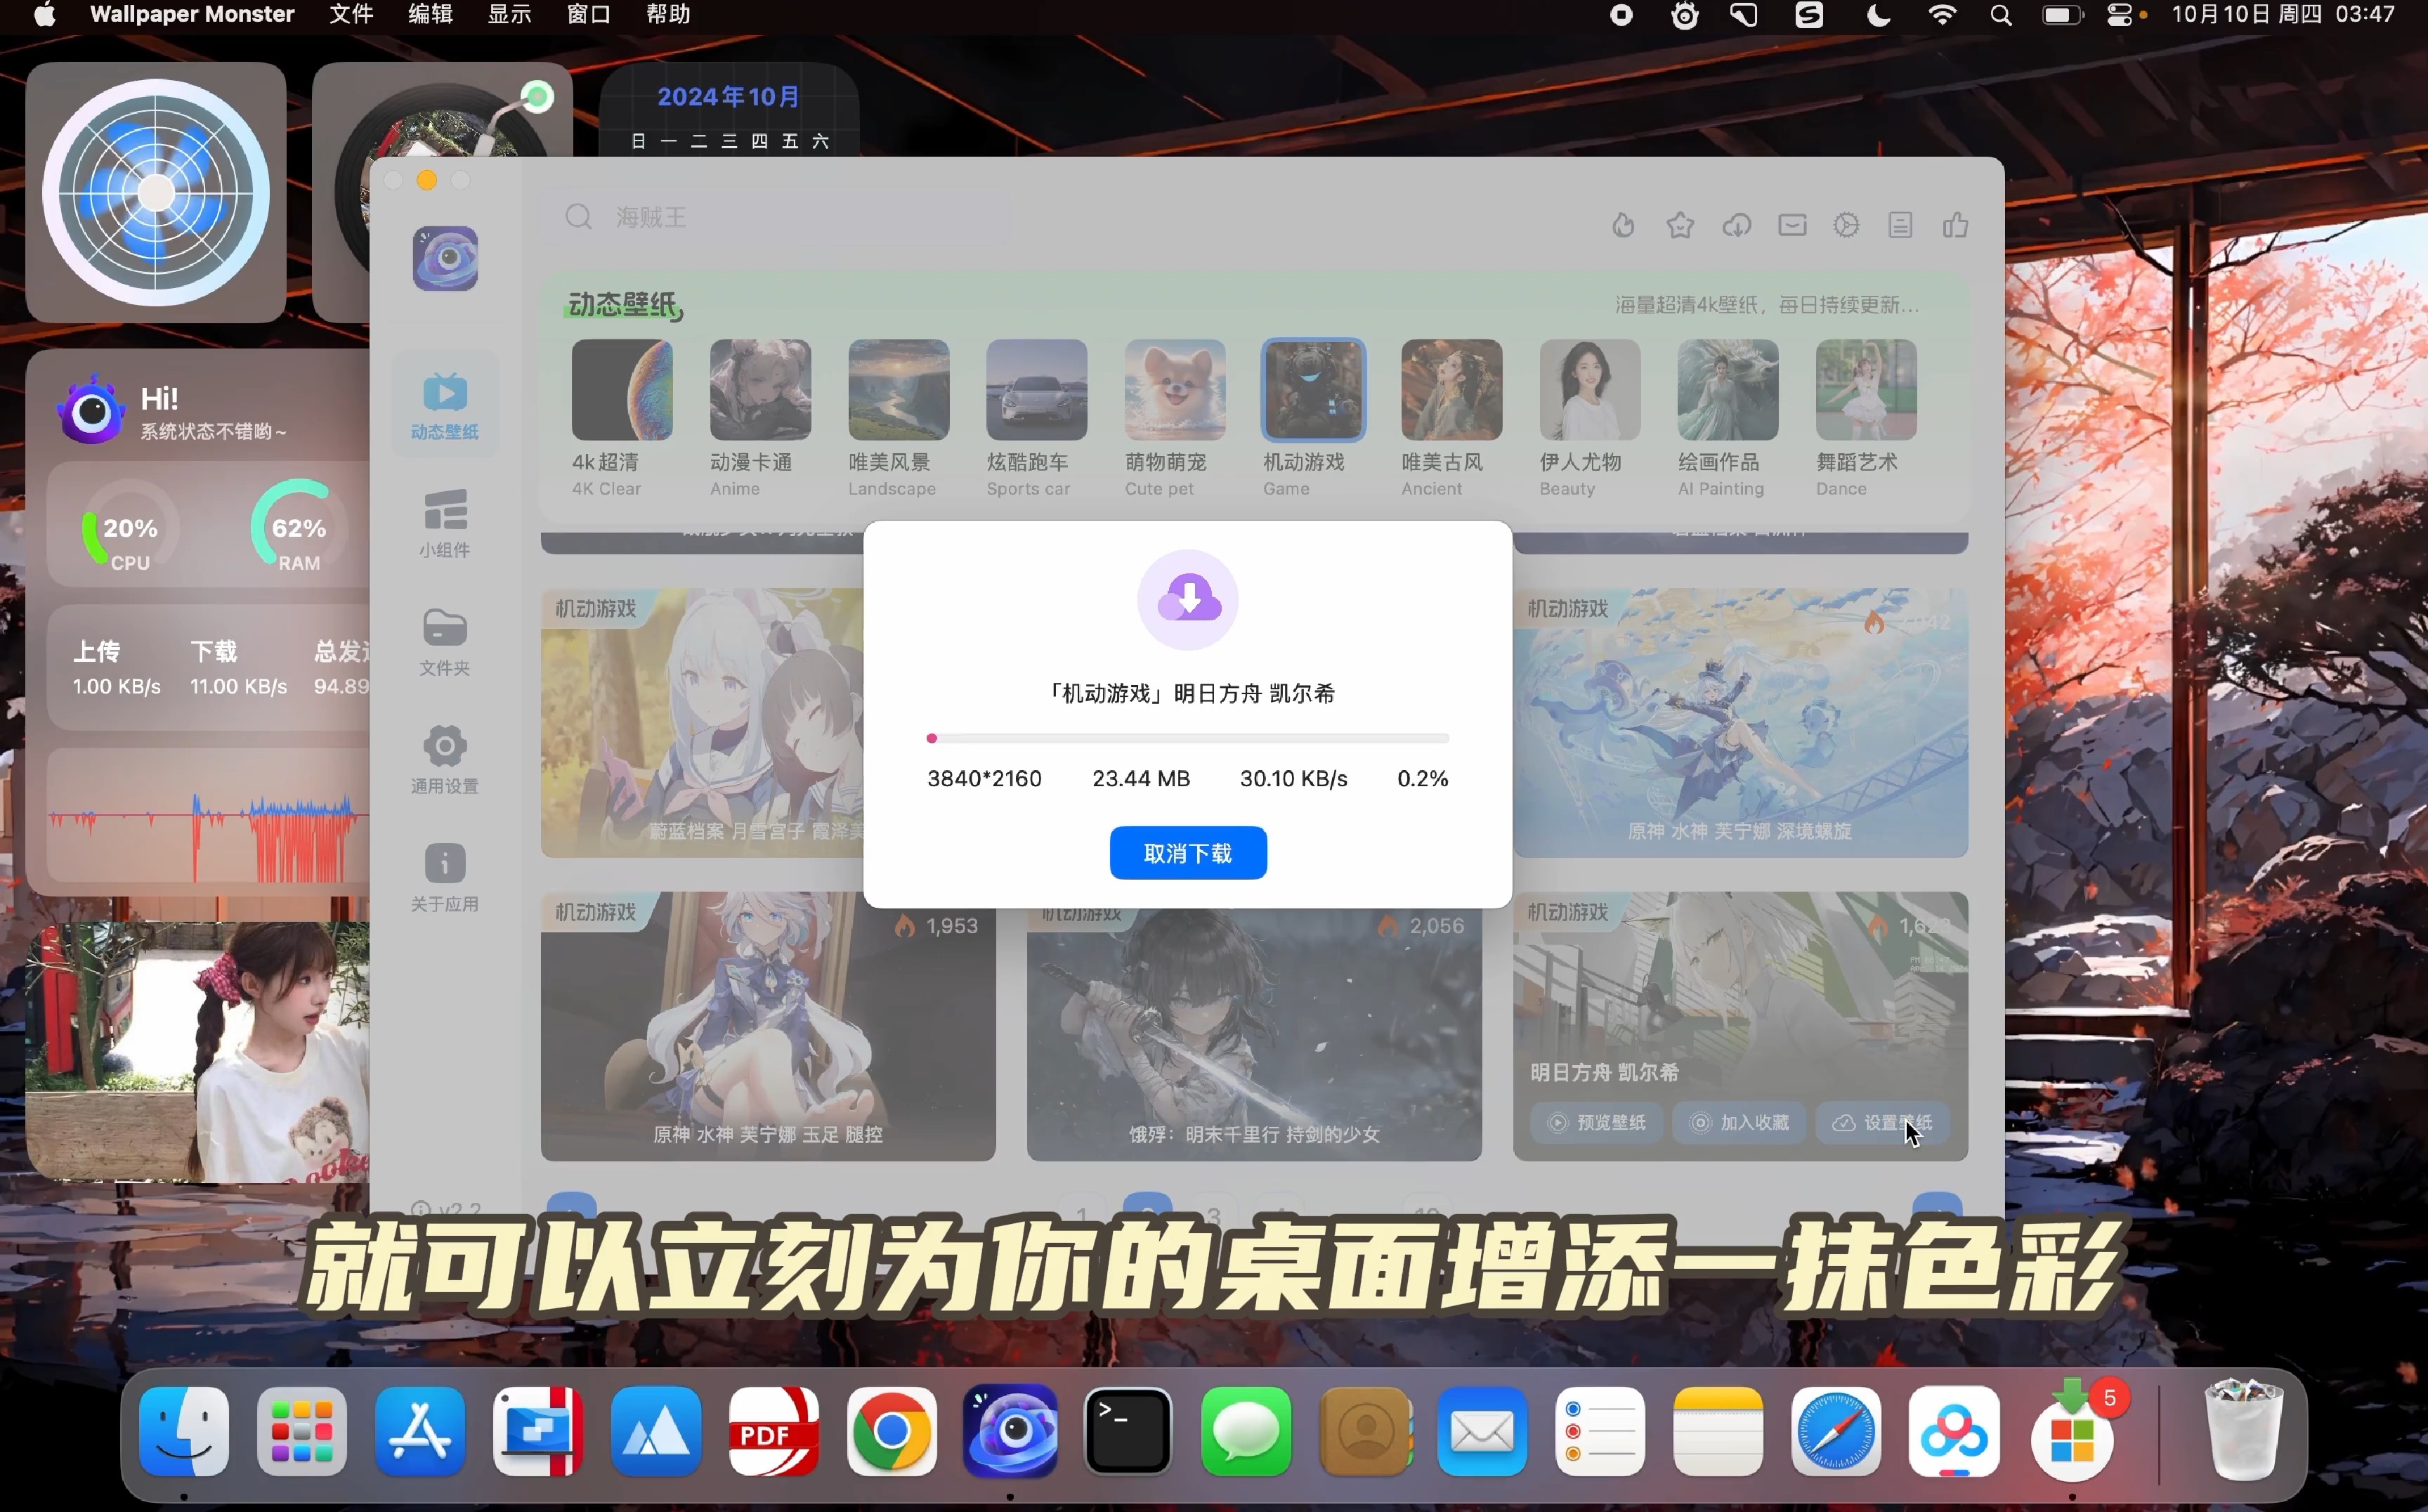Click the 取消下载 cancel download button
This screenshot has width=2428, height=1512.
click(1187, 853)
